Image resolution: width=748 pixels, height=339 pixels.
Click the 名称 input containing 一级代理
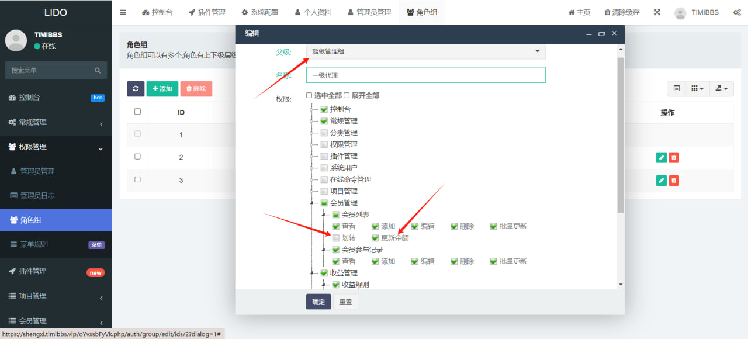click(x=424, y=75)
